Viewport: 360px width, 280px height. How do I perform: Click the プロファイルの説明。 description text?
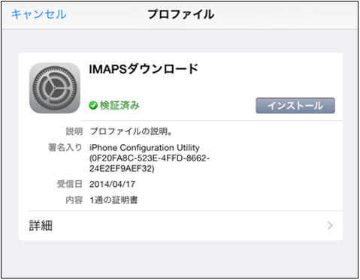click(x=131, y=131)
